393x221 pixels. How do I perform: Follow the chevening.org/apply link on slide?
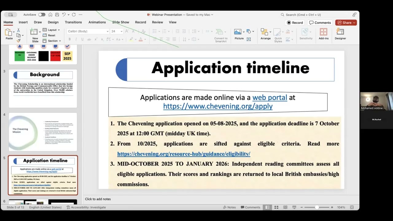click(218, 106)
